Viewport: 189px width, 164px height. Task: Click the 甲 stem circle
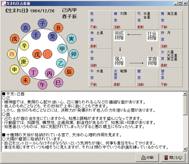tap(62, 49)
